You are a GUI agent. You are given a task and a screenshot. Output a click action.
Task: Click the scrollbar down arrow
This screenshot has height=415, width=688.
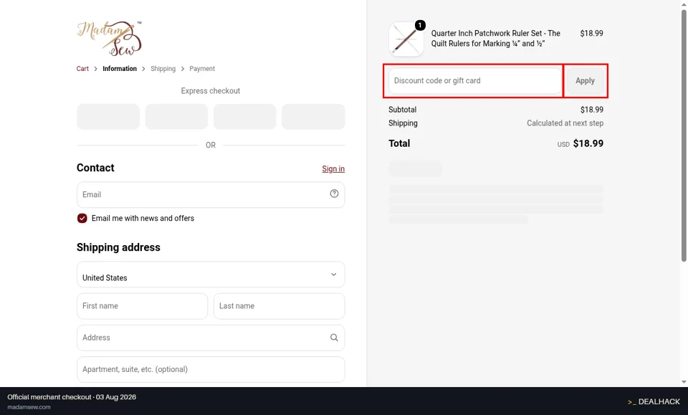pos(684,382)
